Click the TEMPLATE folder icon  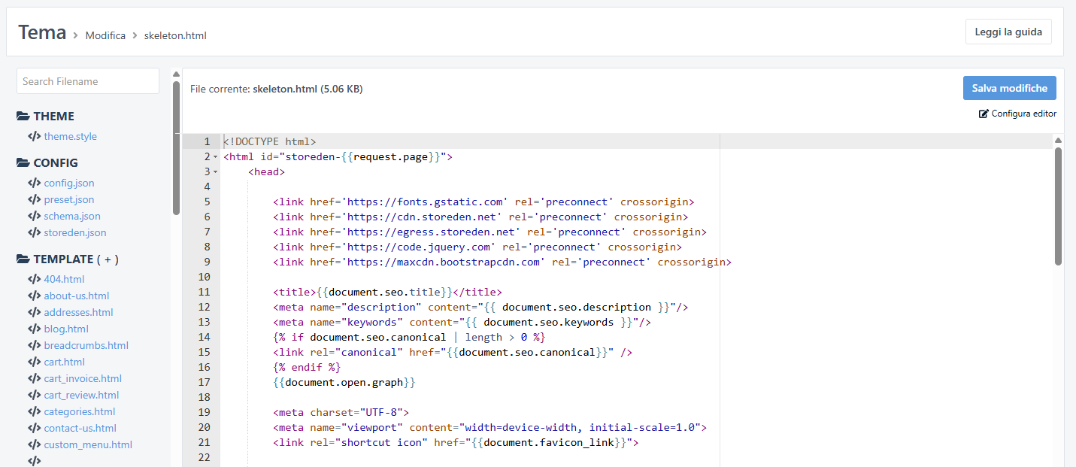tap(23, 259)
